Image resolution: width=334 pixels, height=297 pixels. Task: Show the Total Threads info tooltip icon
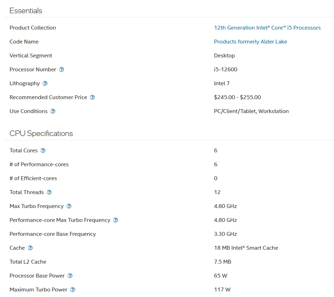tap(49, 192)
